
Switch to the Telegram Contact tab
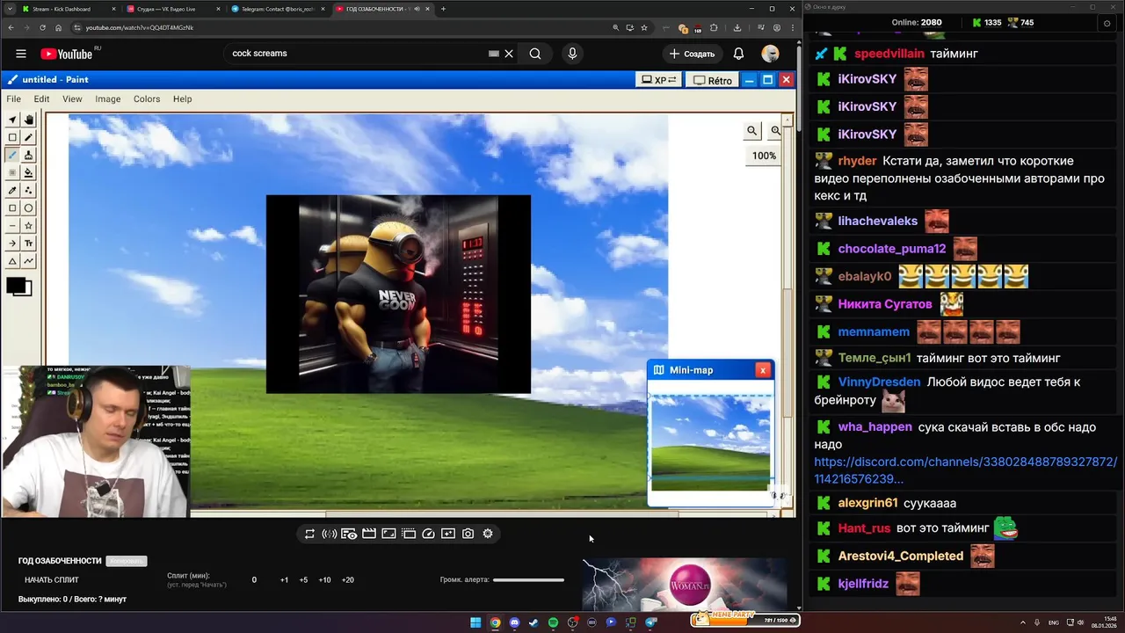point(278,9)
